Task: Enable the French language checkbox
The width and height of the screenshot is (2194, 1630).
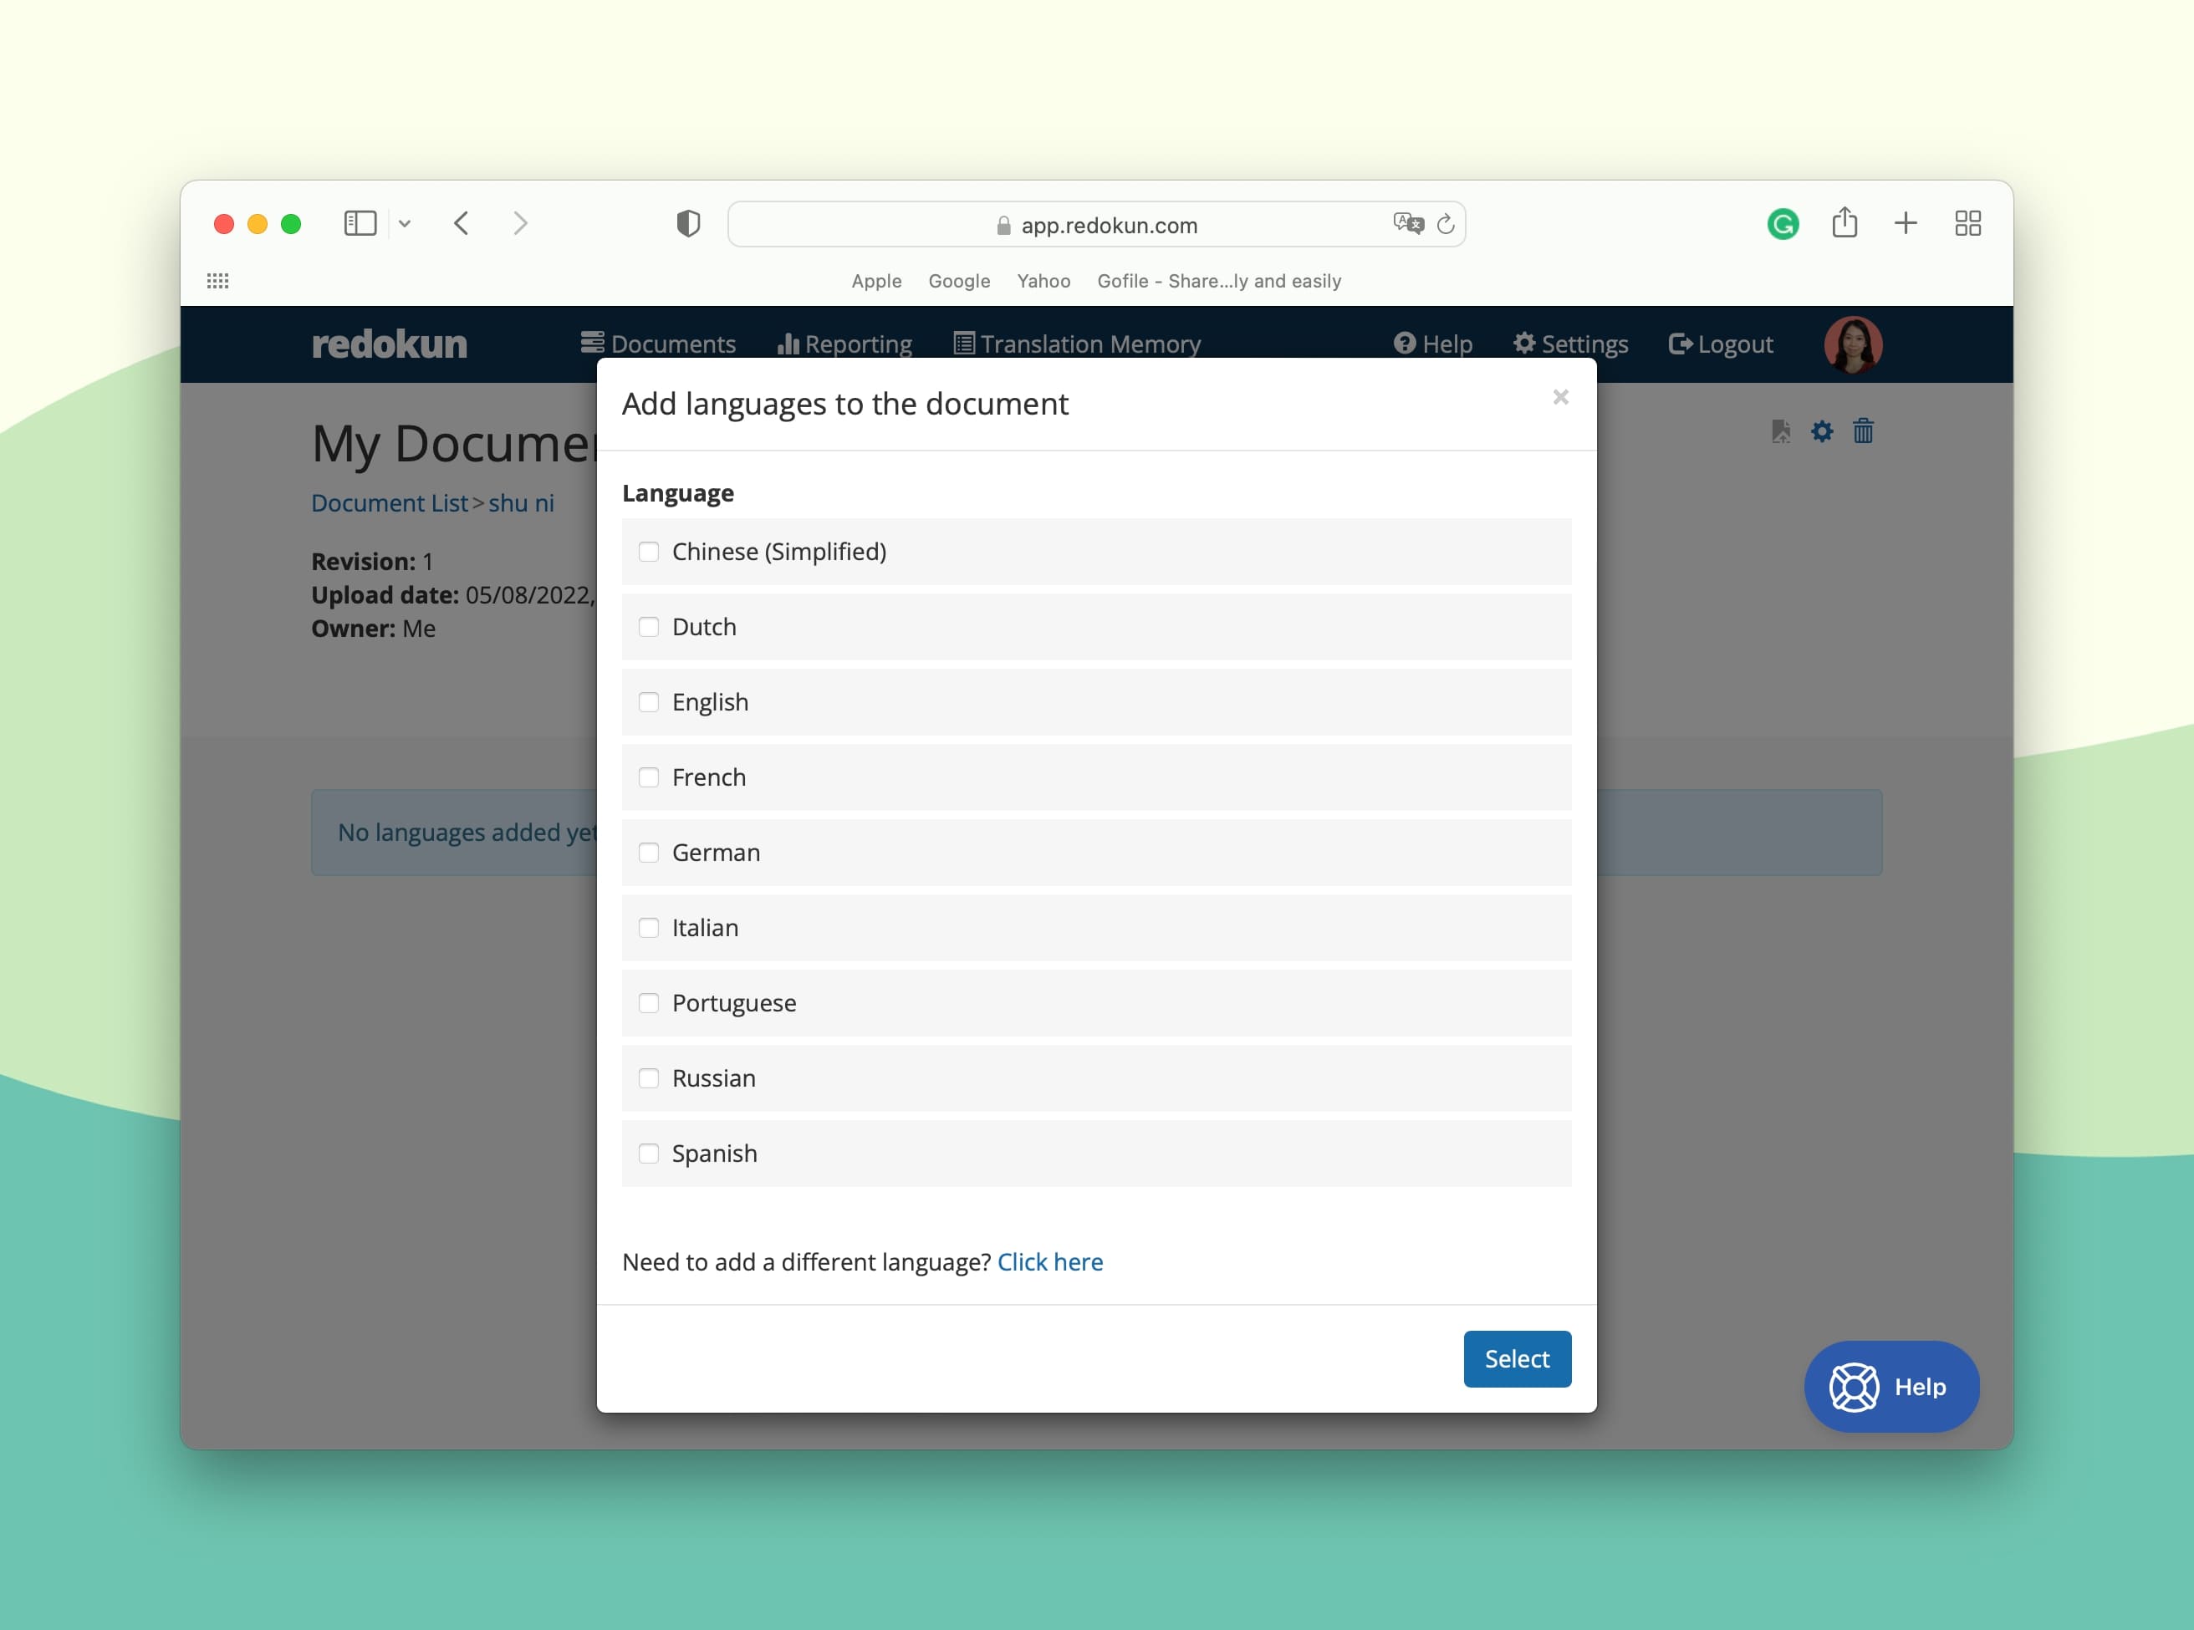Action: (x=649, y=777)
